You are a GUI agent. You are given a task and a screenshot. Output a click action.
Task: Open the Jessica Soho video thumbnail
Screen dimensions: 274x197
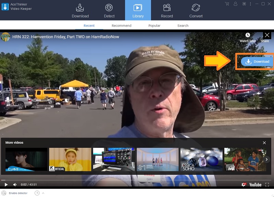tap(201, 159)
